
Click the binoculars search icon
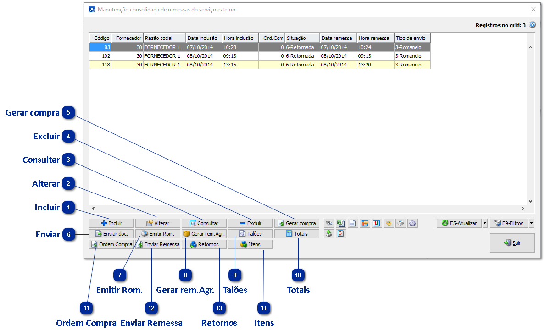click(x=329, y=223)
